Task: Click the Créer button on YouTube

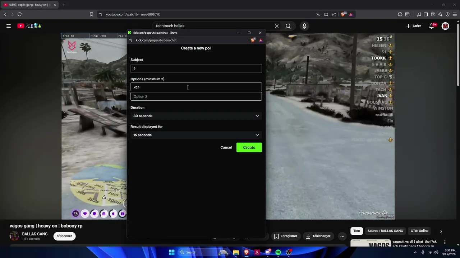Action: 414,26
